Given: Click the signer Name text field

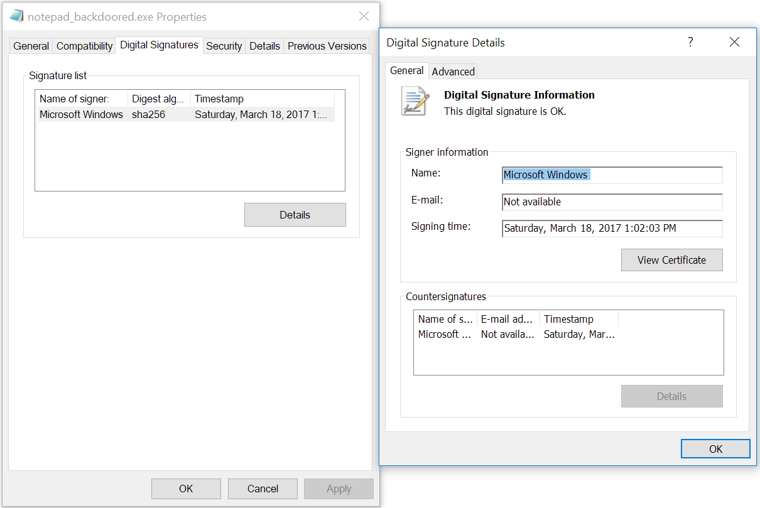Looking at the screenshot, I should [x=612, y=175].
